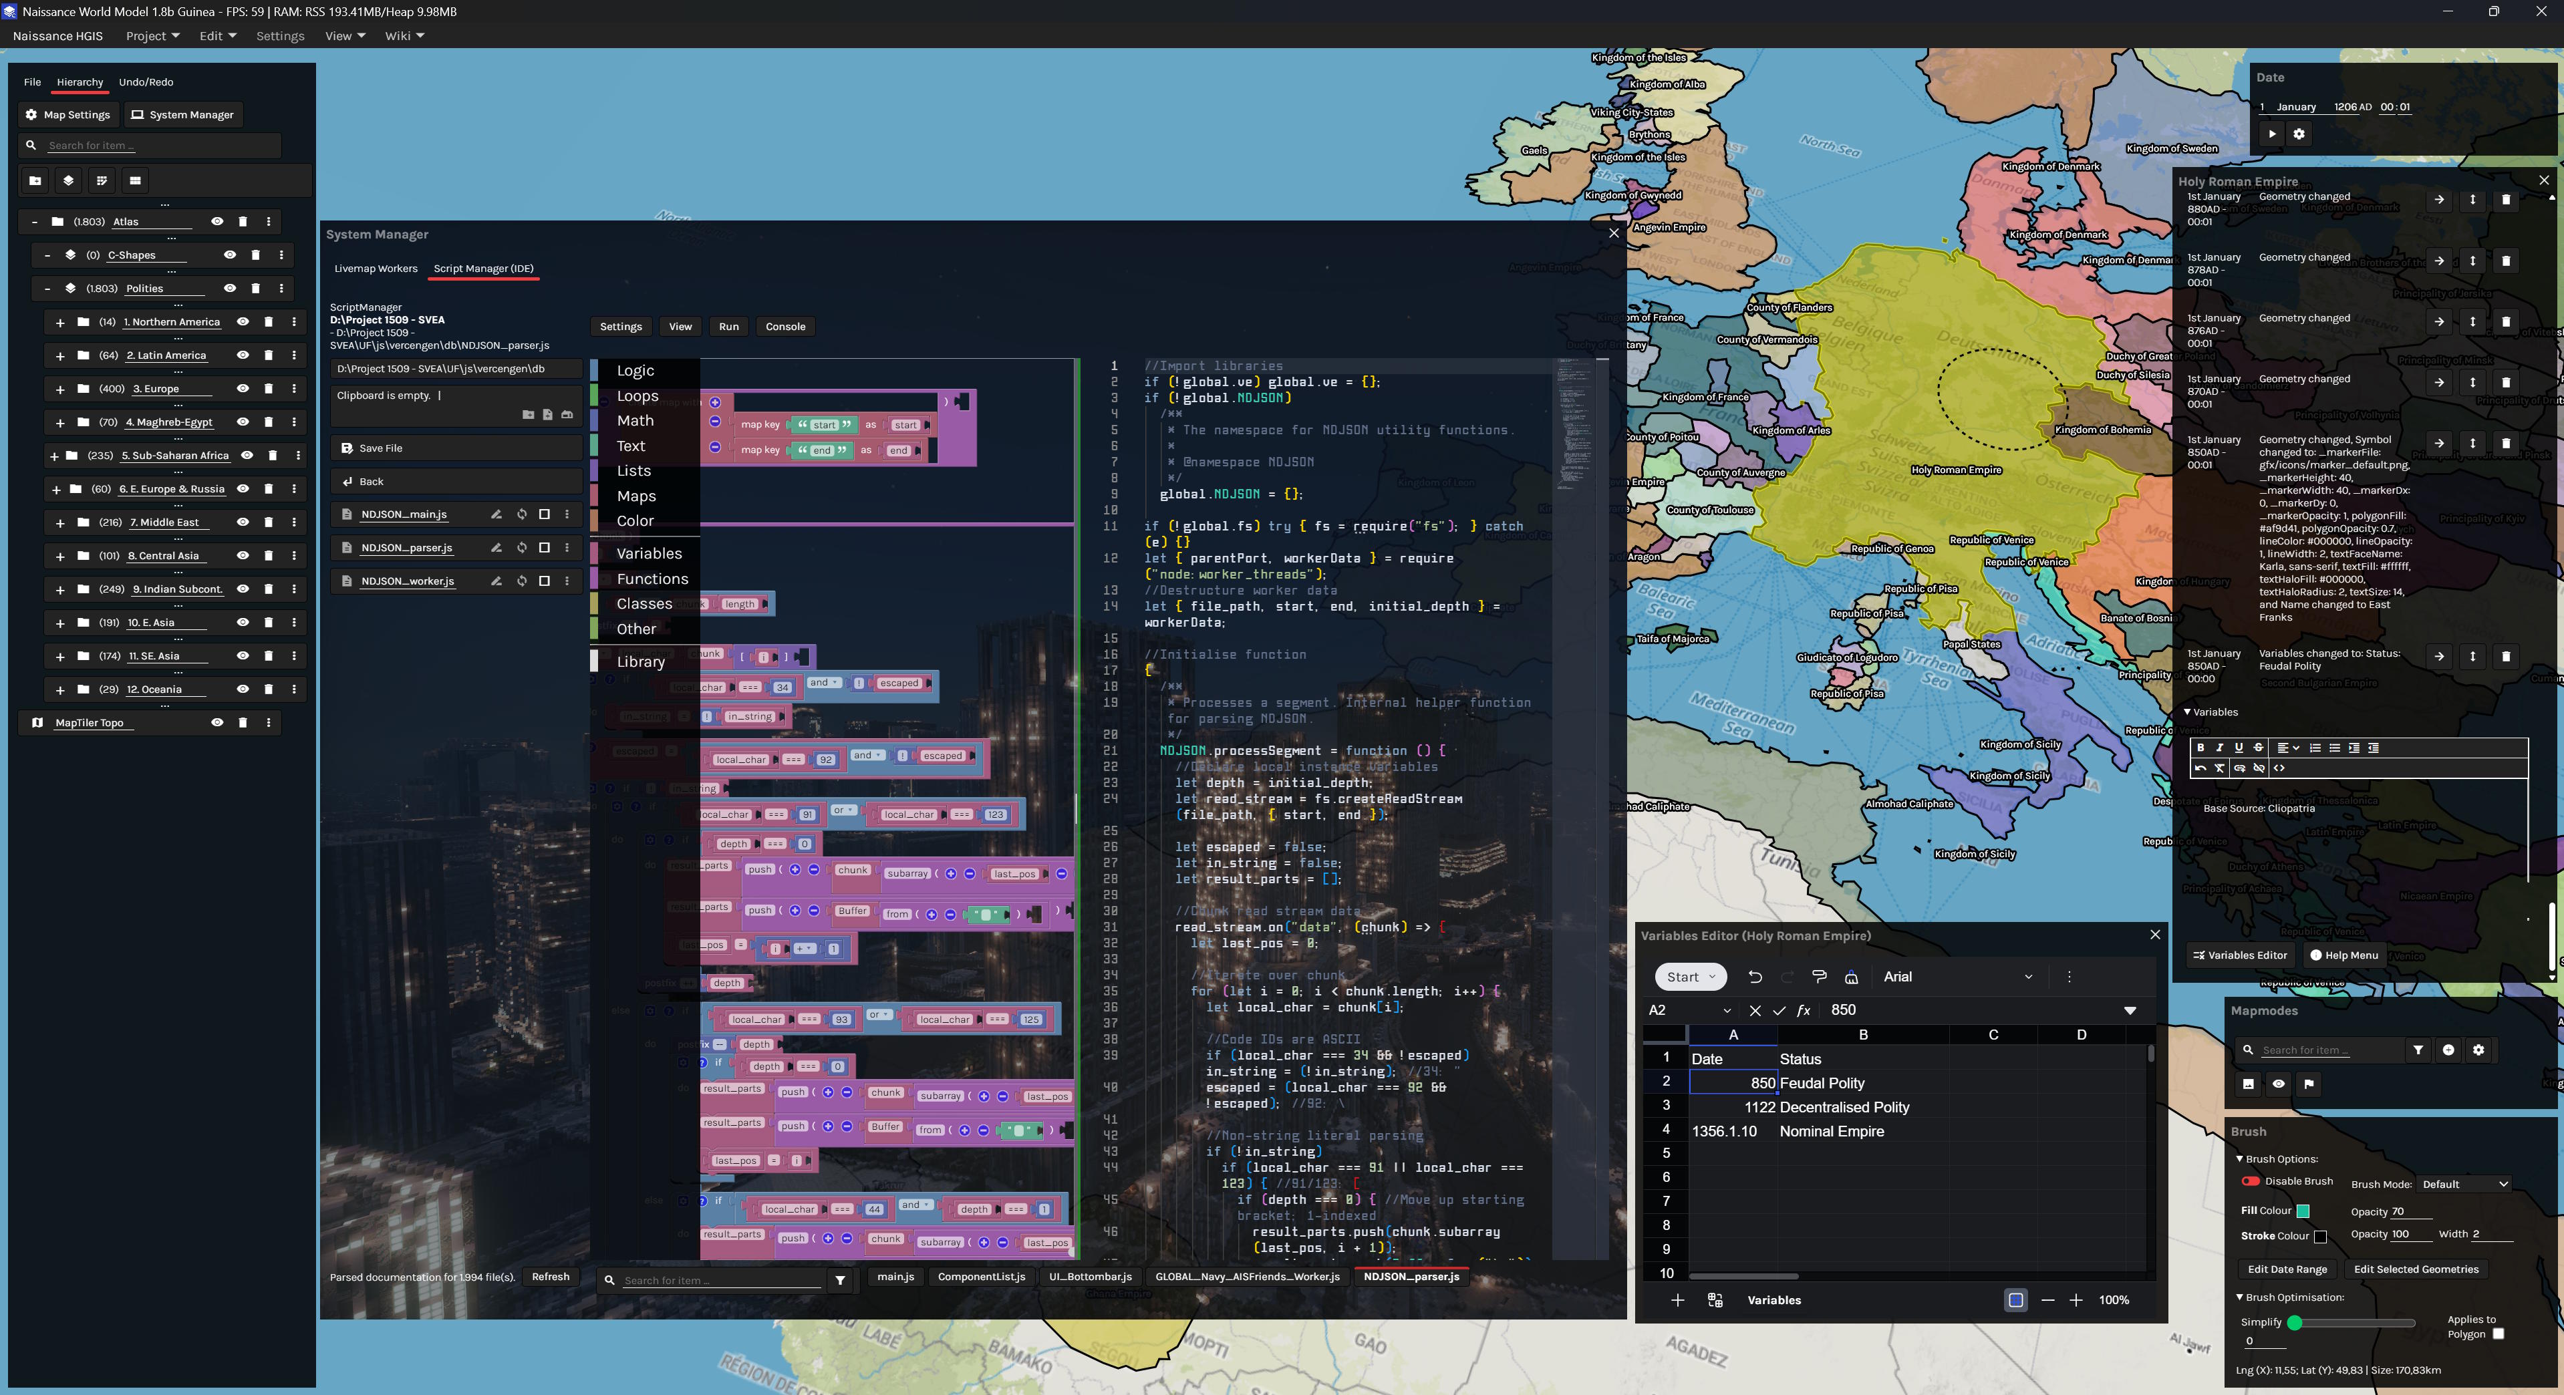This screenshot has width=2564, height=1395.
Task: Hide the Polities layer with its eye icon
Action: 230,289
